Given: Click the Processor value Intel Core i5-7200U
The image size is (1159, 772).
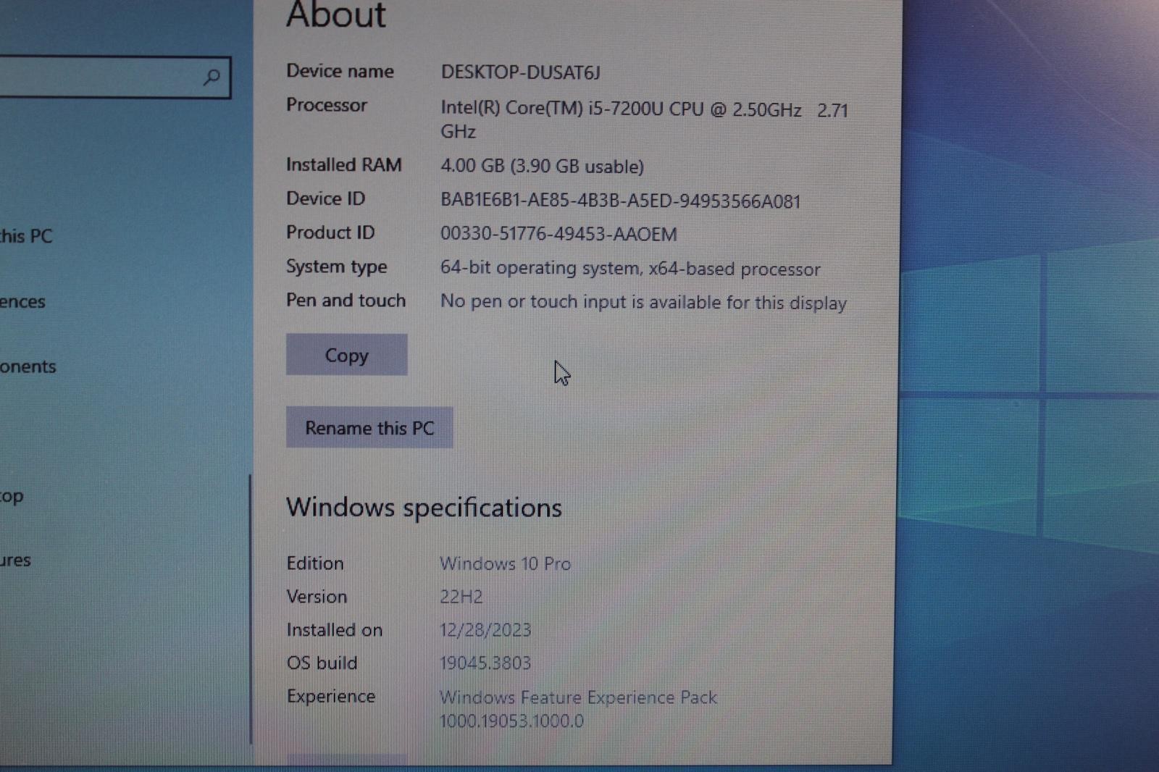Looking at the screenshot, I should point(644,119).
